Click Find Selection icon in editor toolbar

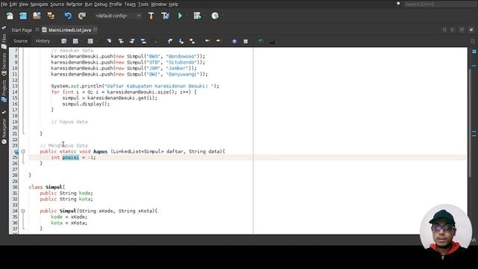click(x=109, y=41)
